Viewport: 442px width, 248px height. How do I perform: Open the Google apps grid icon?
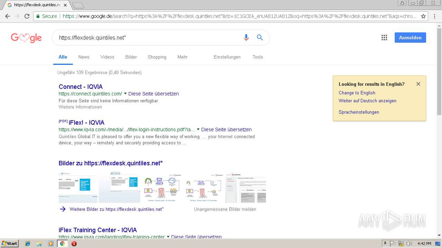384,38
